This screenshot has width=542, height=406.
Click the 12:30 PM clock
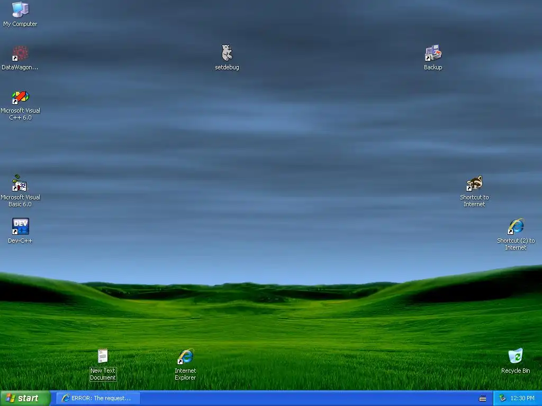[522, 398]
